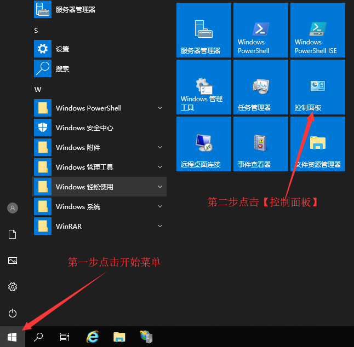354x347 pixels.
Task: Launch the Windows PowerShell tile
Action: coord(260,30)
